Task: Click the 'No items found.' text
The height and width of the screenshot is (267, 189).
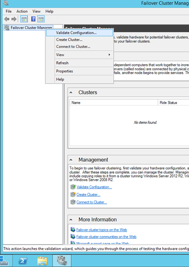Action: 145,122
